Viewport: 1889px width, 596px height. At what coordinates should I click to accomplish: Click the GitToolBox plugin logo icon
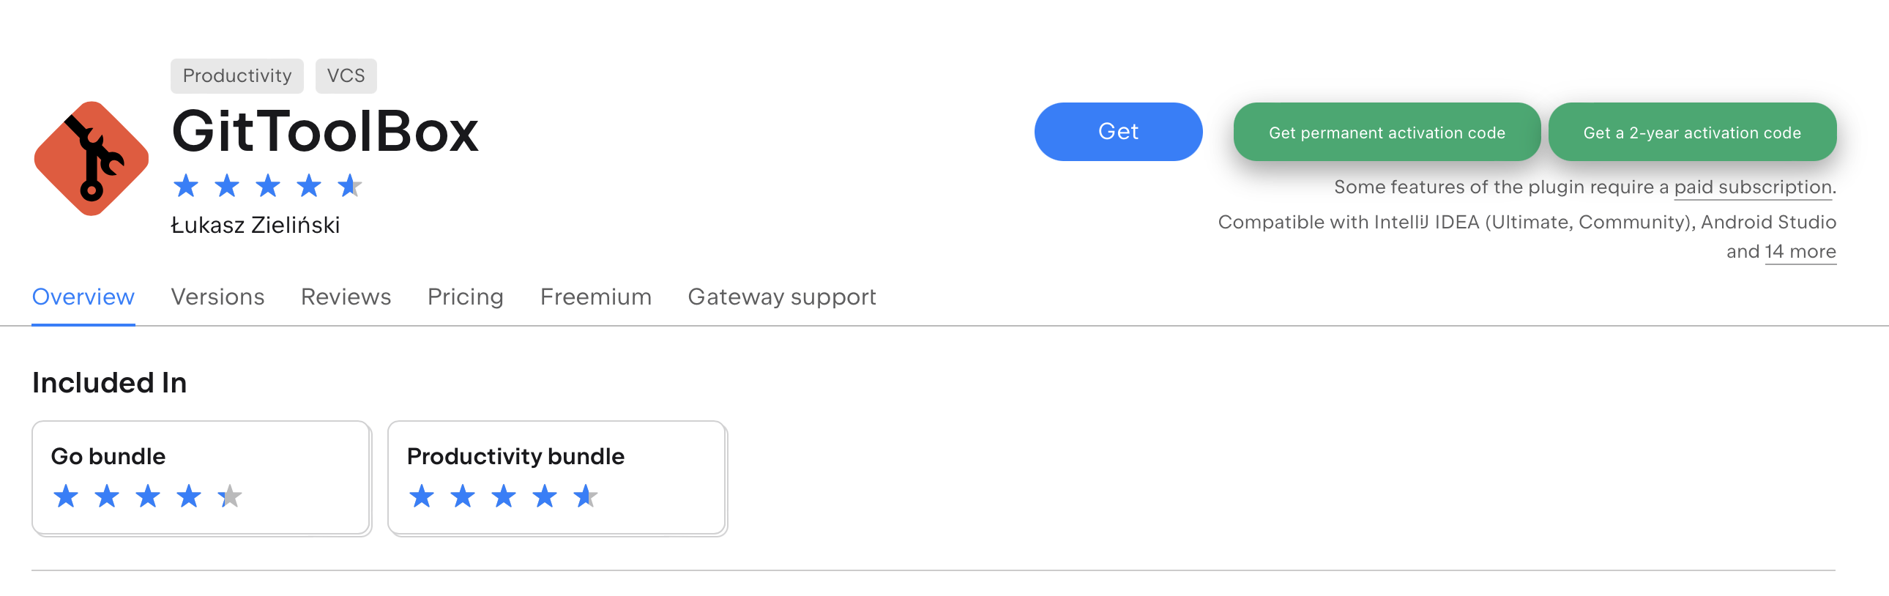point(91,158)
